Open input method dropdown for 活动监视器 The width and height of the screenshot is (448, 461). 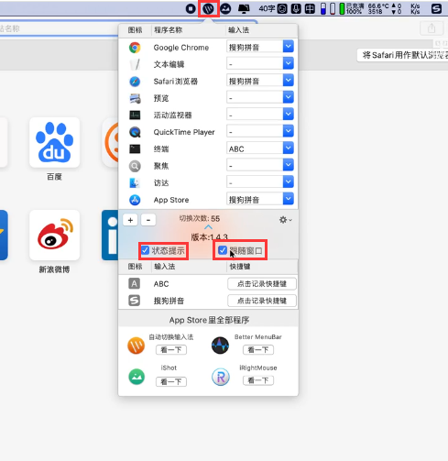click(288, 115)
